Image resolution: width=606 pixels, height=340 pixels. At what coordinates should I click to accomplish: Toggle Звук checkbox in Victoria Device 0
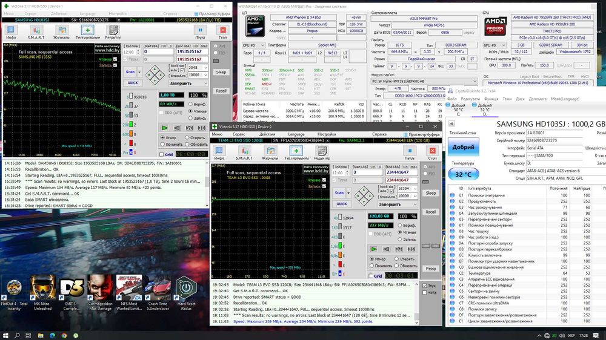point(424,286)
